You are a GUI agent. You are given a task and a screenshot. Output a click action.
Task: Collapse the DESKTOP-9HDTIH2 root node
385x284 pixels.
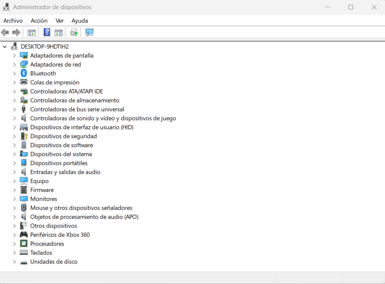(5, 47)
